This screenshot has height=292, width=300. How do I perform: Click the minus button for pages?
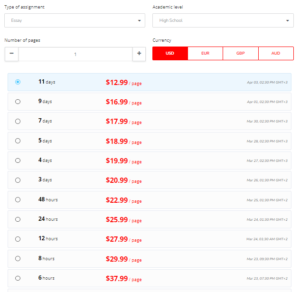(11, 54)
